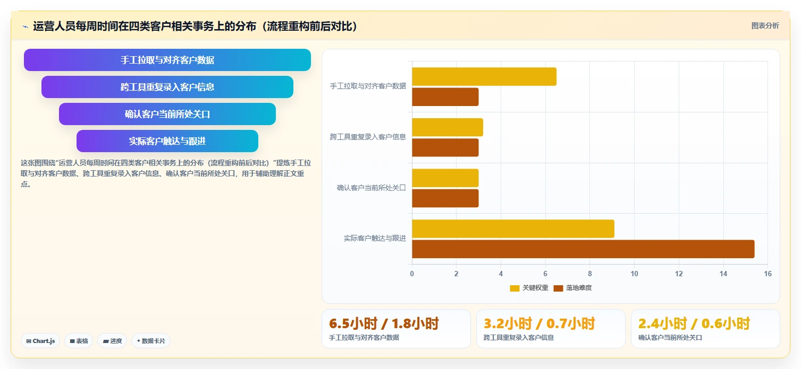Click the brown 落地难度 legend swatch

558,288
